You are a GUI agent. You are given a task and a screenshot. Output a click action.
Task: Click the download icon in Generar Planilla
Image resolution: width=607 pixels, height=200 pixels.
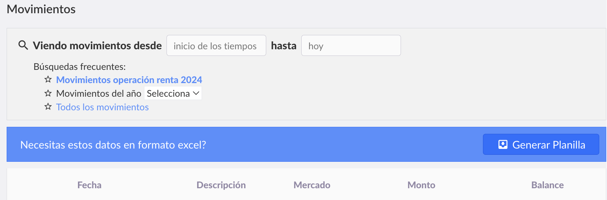pos(503,144)
